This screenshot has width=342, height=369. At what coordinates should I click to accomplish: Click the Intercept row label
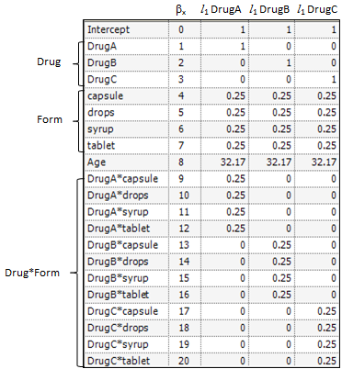tap(108, 29)
